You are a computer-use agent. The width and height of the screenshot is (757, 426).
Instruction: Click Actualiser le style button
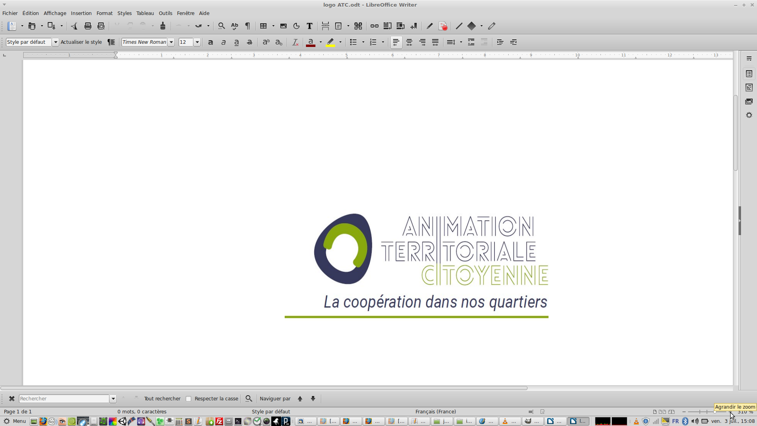pos(81,42)
